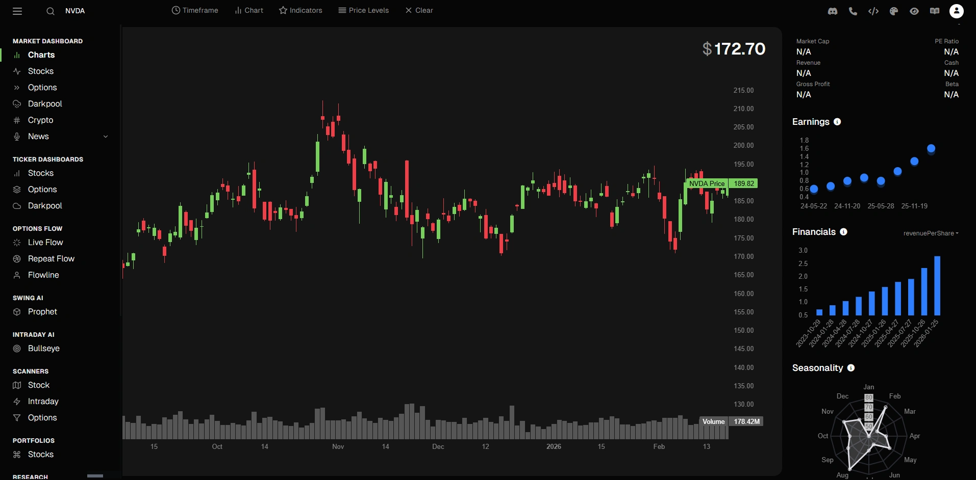This screenshot has width=976, height=480.
Task: Open Stocks under Market Dashboard
Action: (x=41, y=71)
